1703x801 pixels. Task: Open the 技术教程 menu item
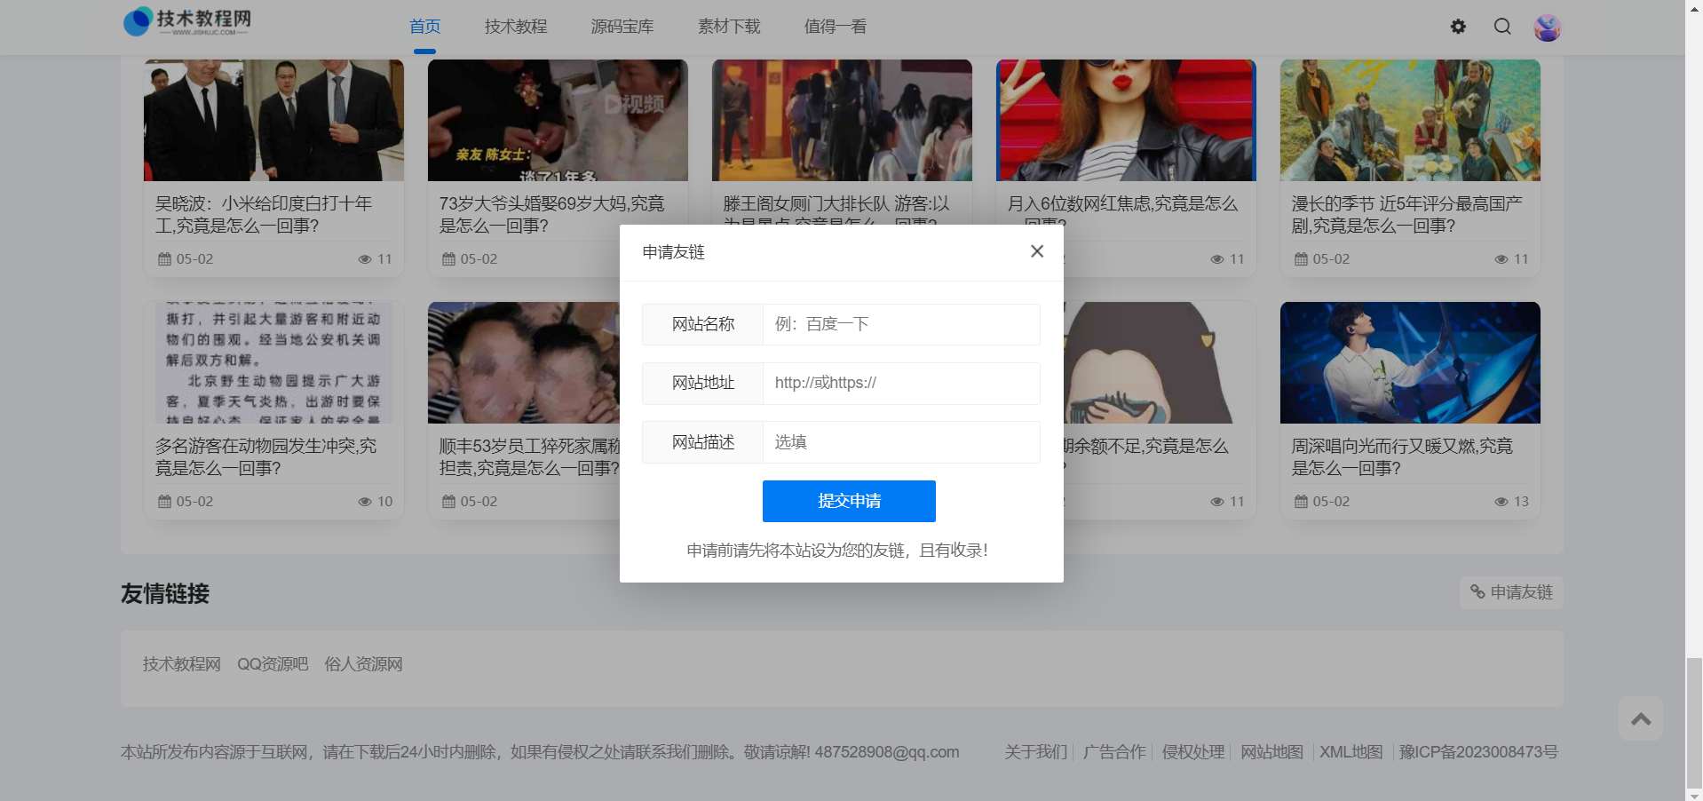tap(516, 27)
